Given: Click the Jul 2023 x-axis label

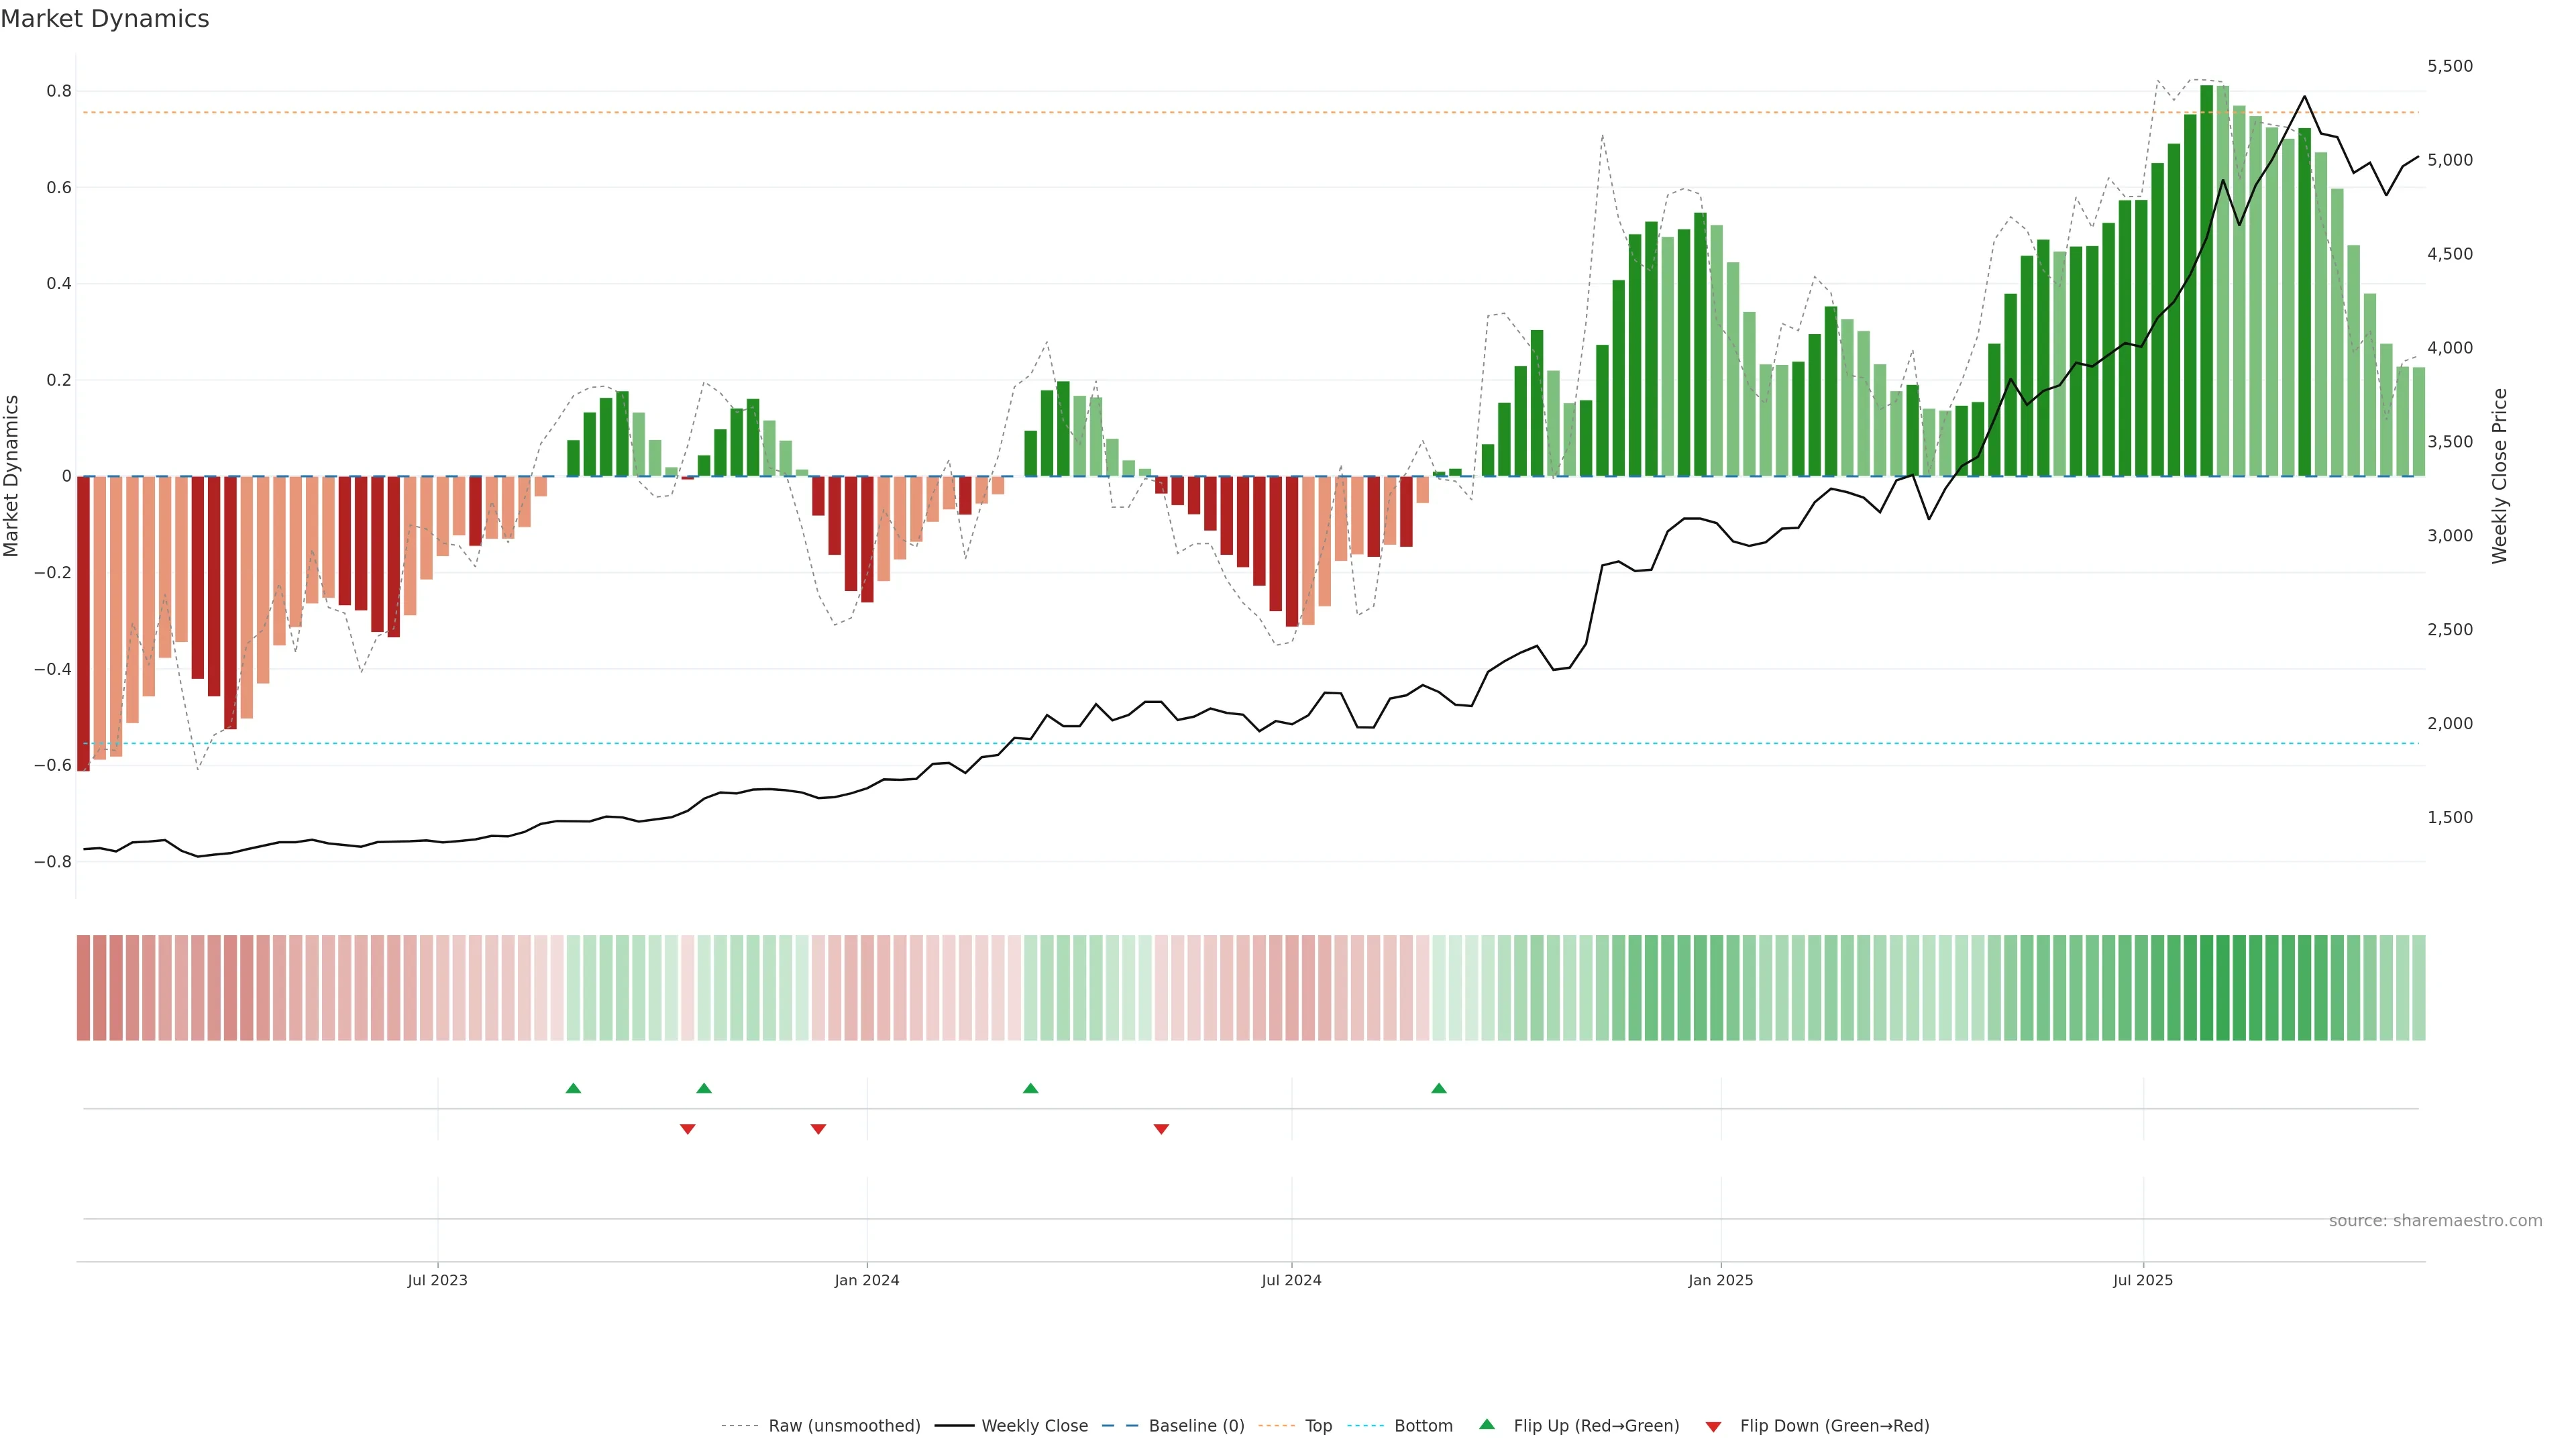Looking at the screenshot, I should 437,1280.
